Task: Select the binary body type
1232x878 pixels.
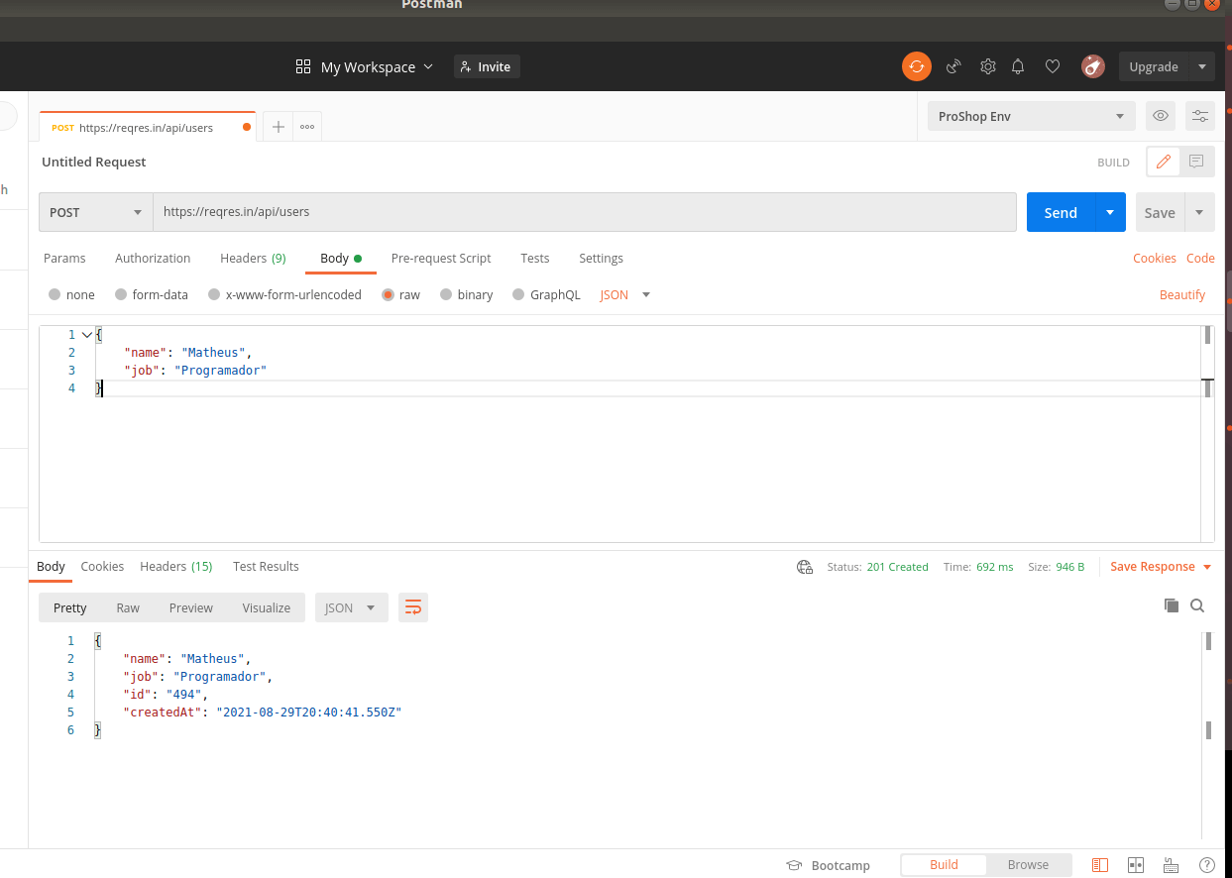Action: pos(466,294)
